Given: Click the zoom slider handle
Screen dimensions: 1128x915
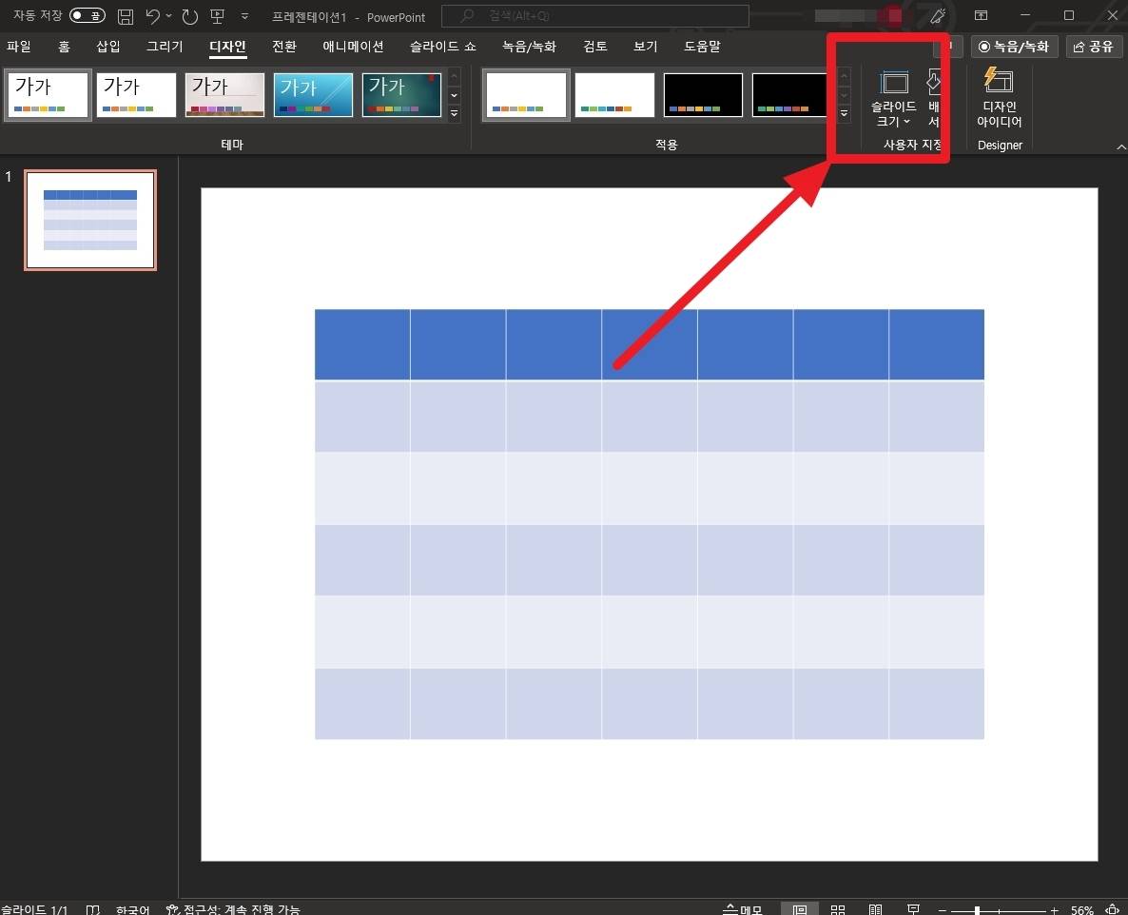Looking at the screenshot, I should [977, 910].
